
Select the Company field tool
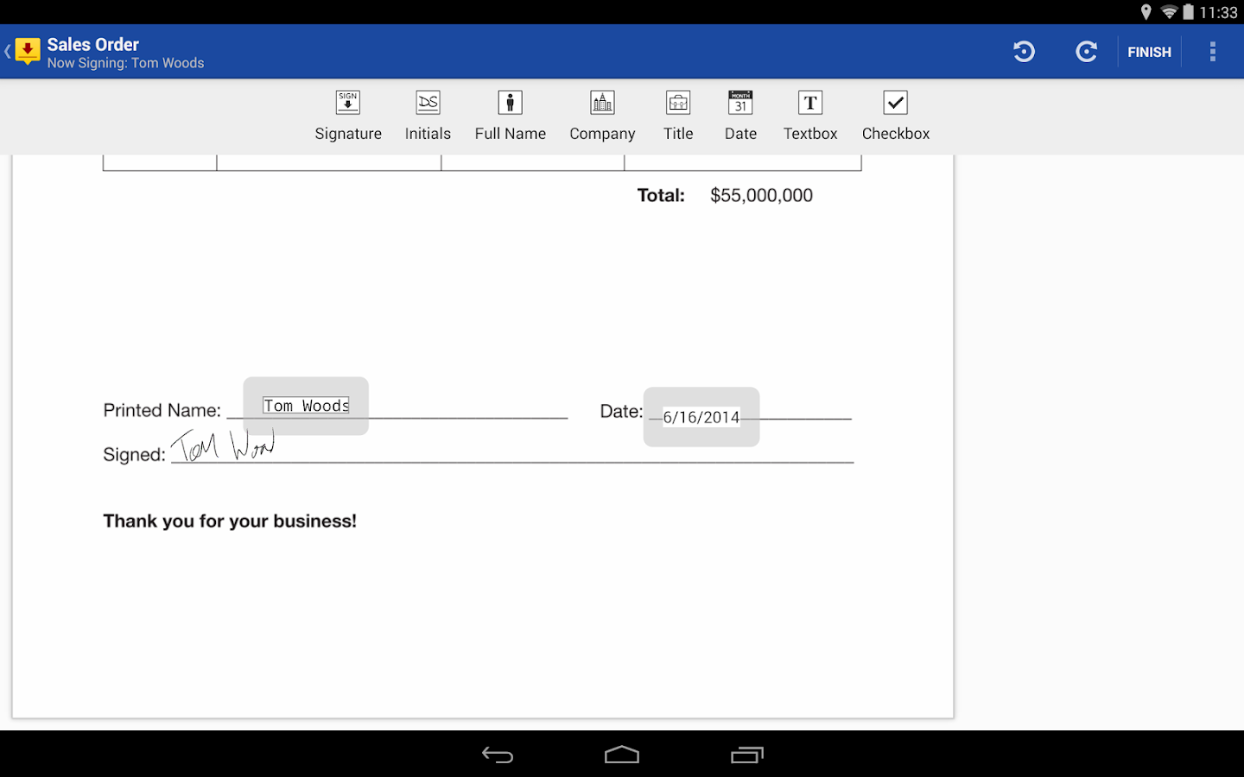[602, 115]
